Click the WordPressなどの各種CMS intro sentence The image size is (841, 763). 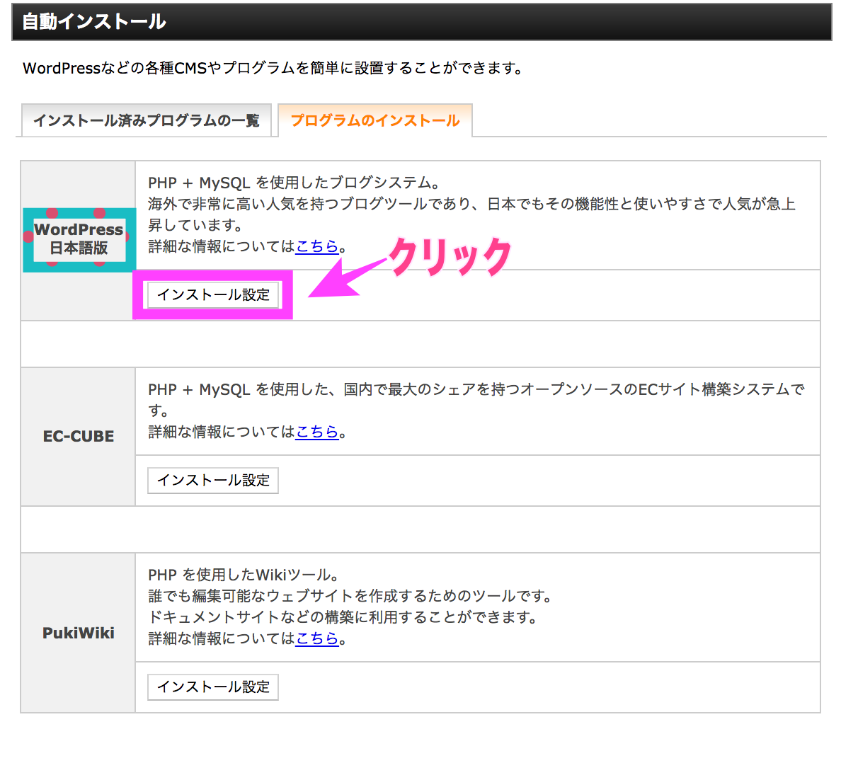pos(273,68)
